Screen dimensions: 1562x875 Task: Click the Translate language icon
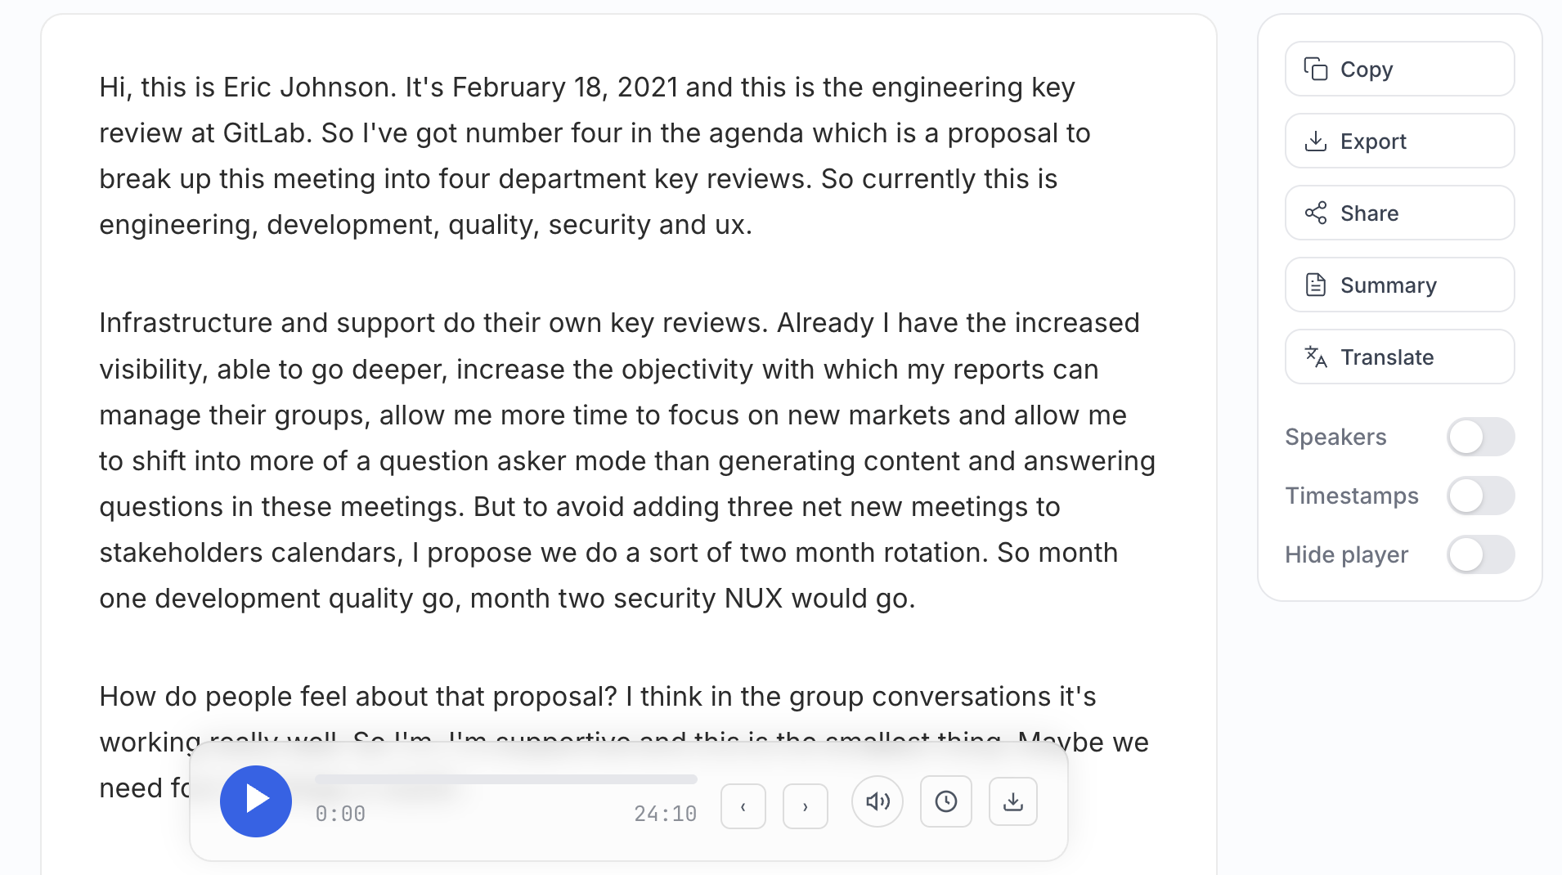(x=1316, y=357)
